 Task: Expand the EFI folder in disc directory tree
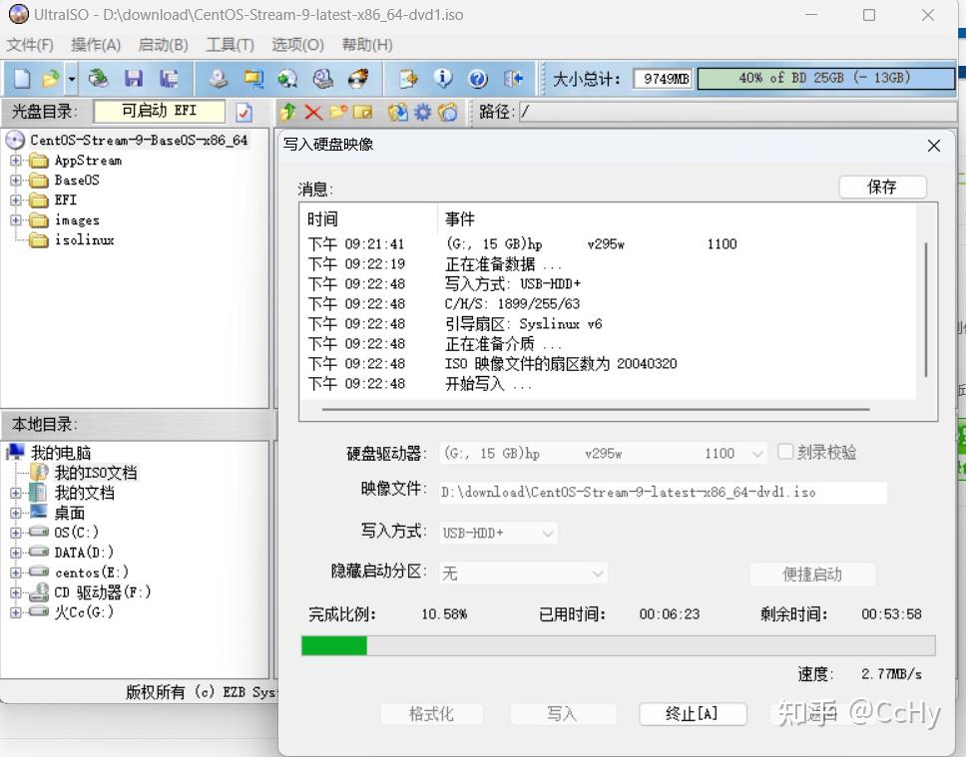pyautogui.click(x=15, y=199)
